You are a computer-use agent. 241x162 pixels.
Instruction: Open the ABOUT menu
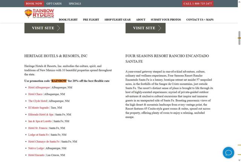140,20
